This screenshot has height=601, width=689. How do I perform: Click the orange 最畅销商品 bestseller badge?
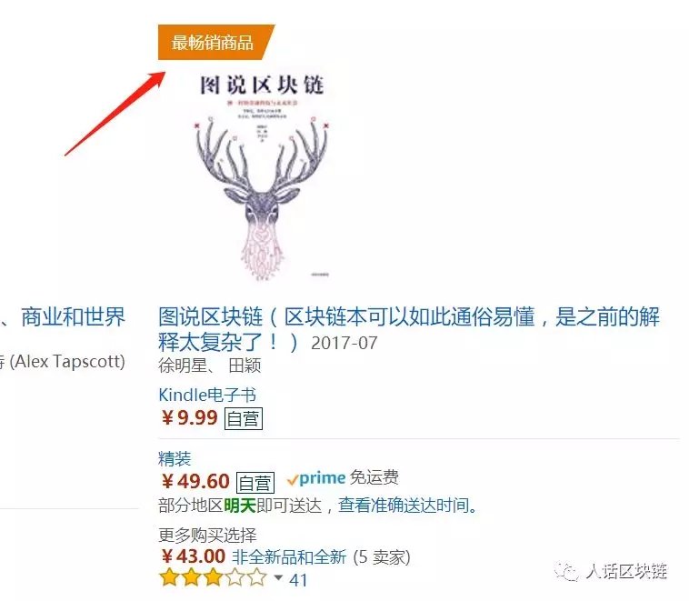[x=214, y=42]
